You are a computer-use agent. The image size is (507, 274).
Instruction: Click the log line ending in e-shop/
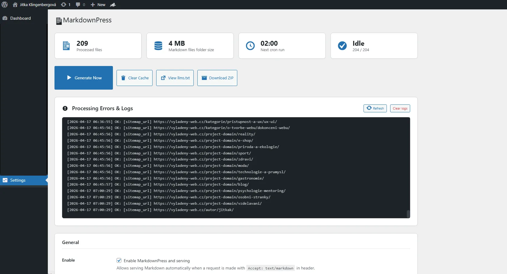coord(160,140)
